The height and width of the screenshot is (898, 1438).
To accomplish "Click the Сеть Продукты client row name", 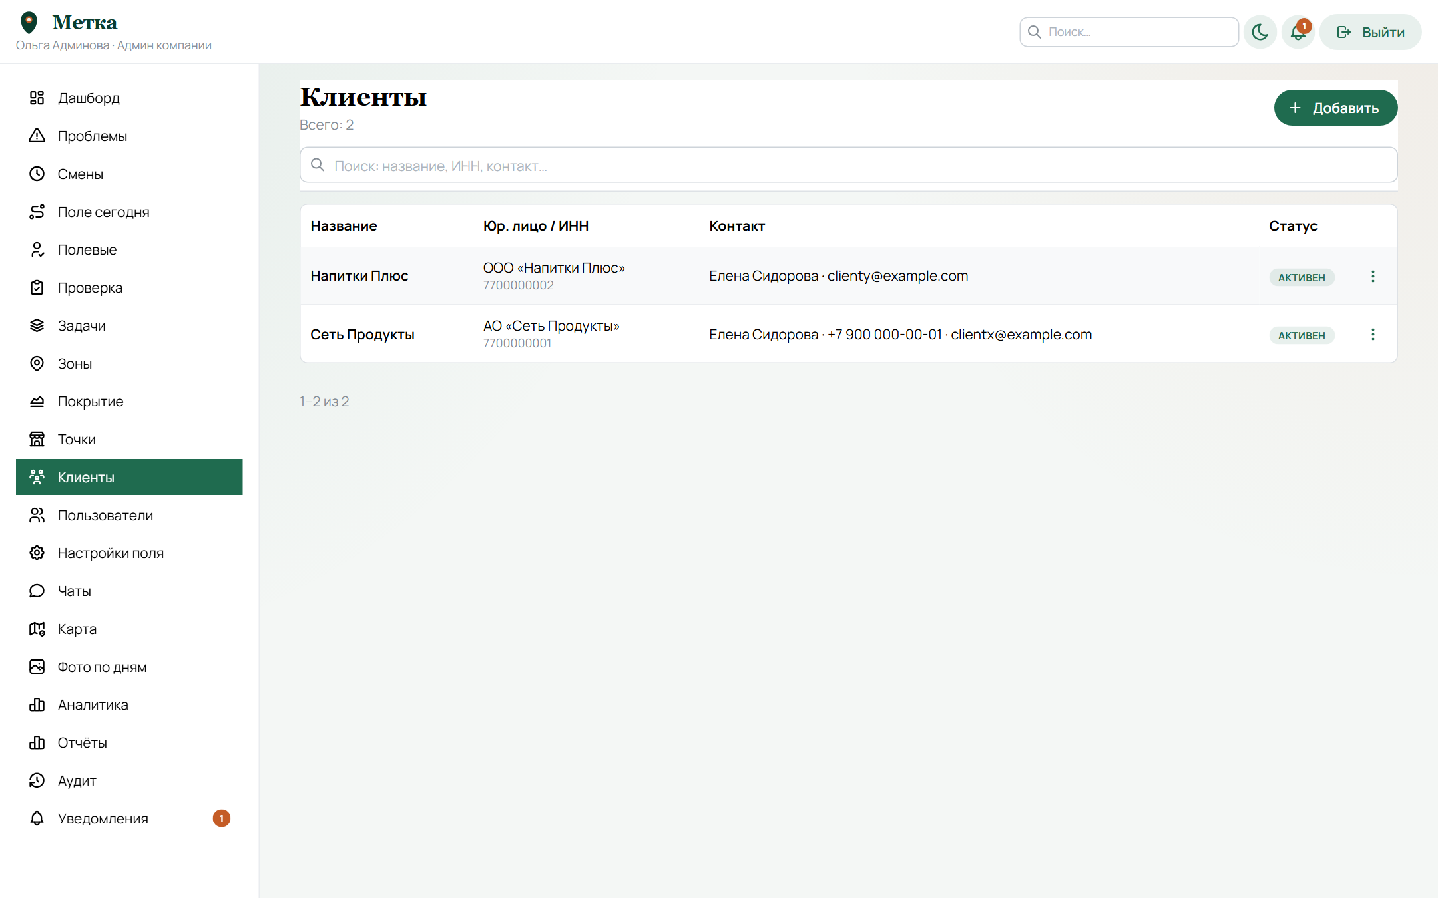I will (362, 334).
